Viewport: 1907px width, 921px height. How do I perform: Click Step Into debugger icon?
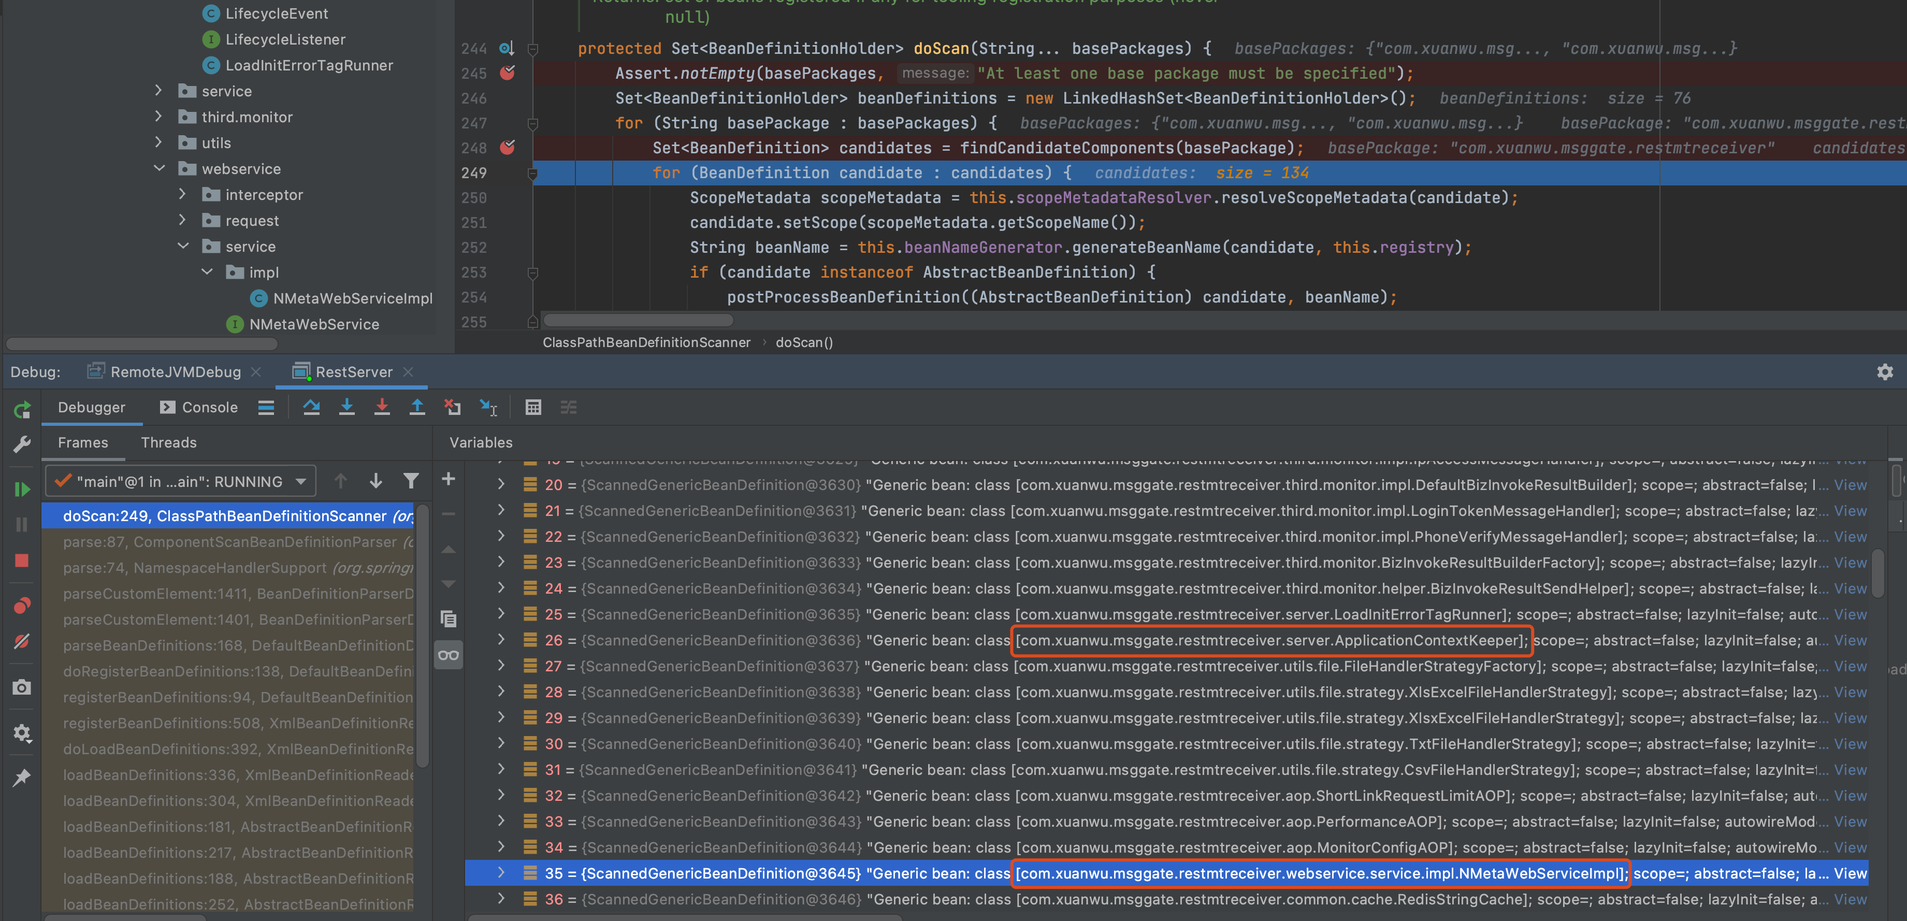346,407
